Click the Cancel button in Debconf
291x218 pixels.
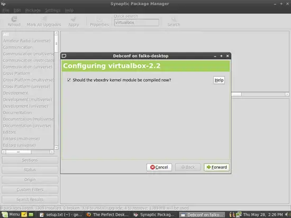point(159,167)
